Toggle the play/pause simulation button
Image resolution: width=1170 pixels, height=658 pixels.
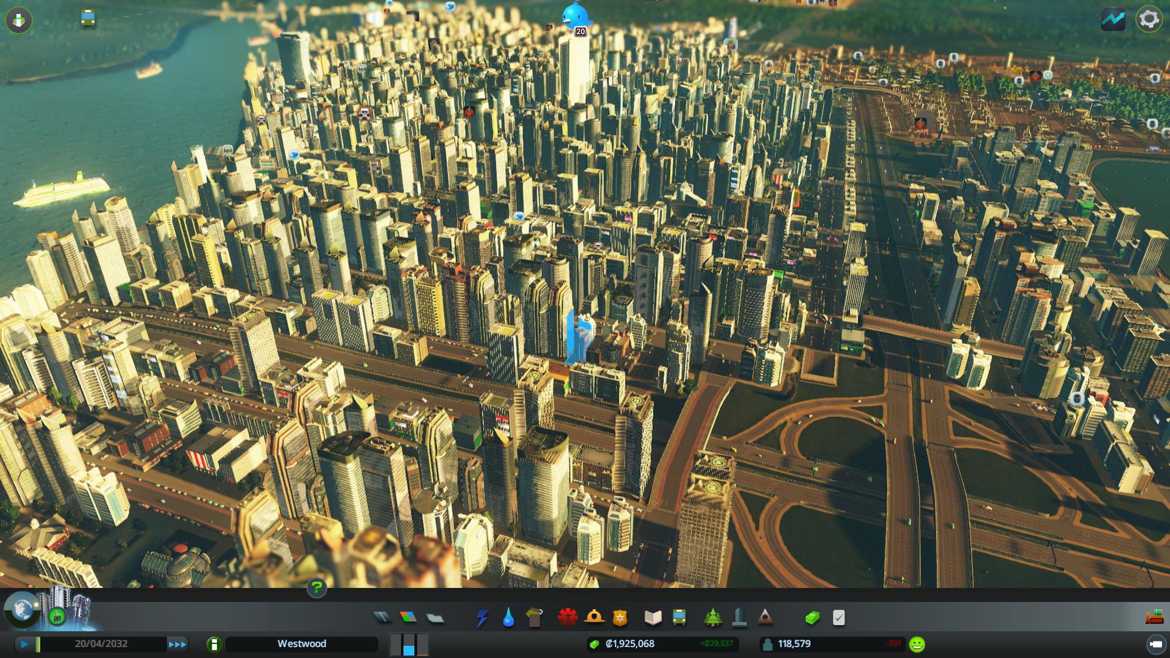24,644
